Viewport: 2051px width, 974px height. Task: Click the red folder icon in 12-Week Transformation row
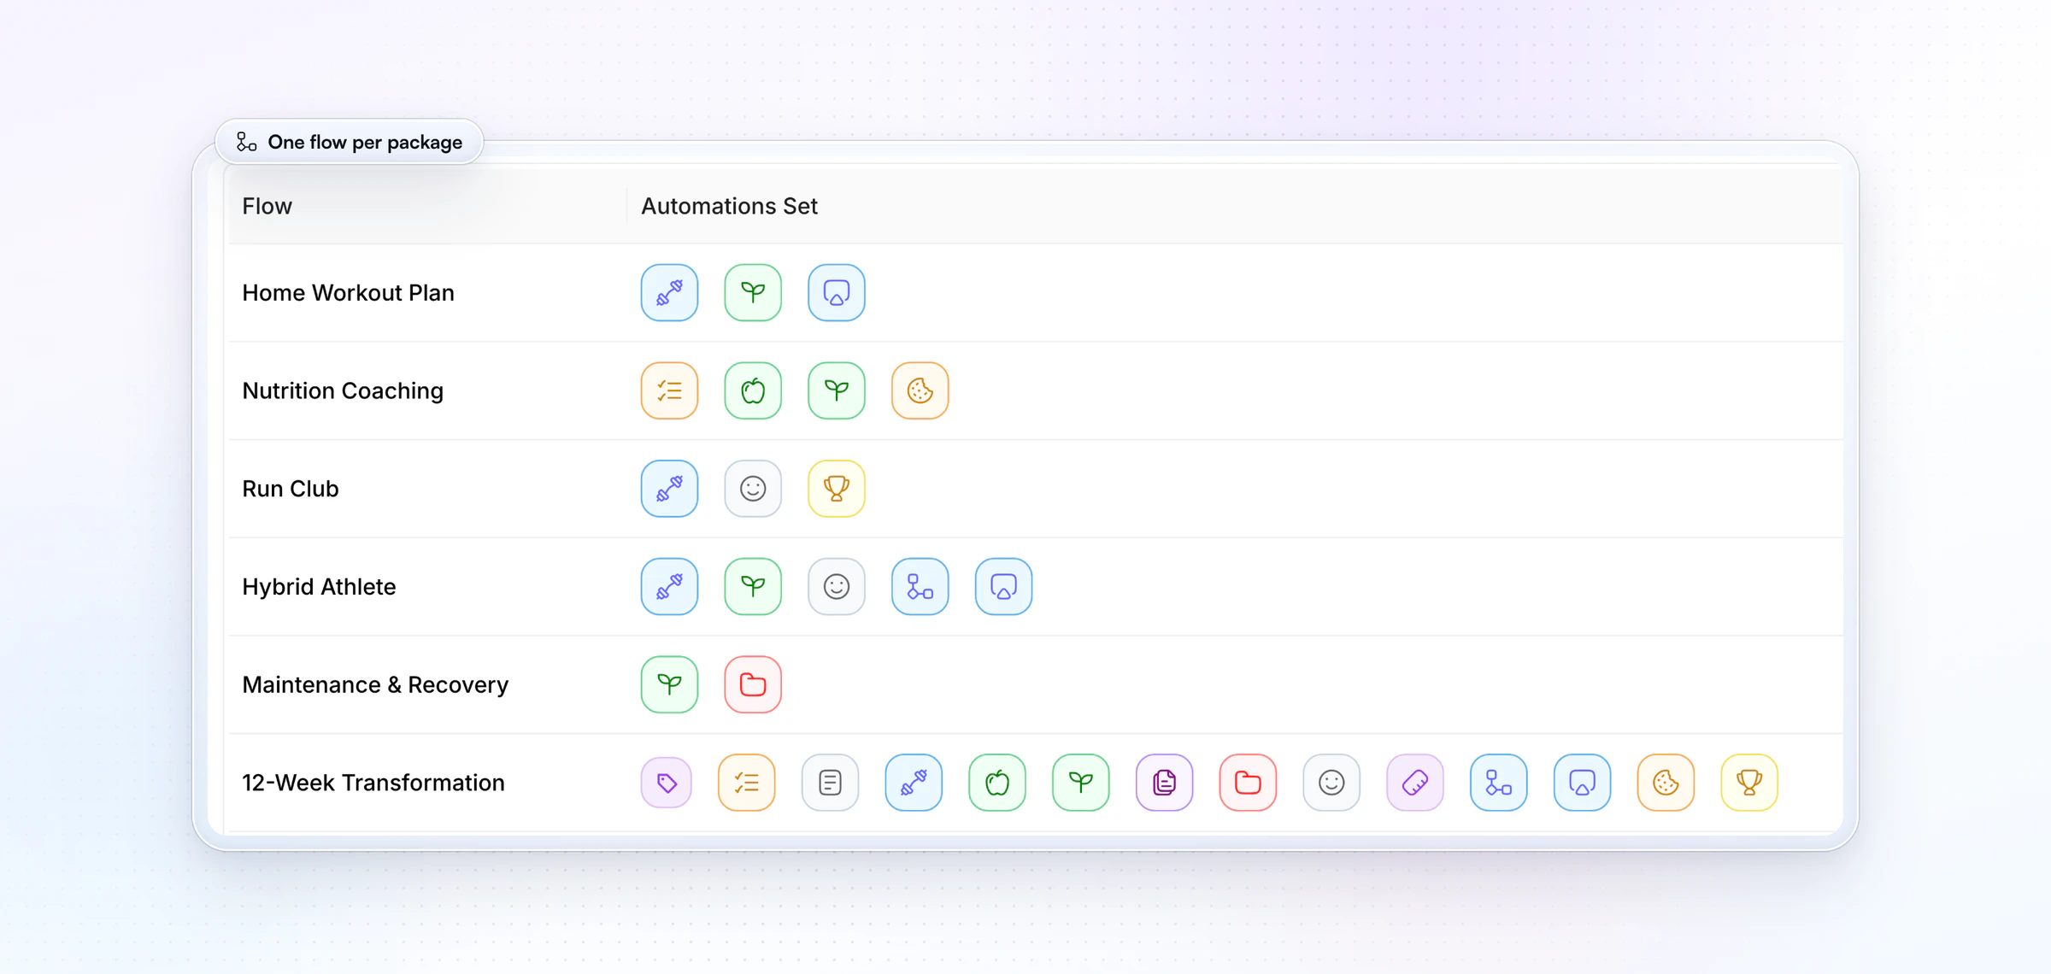click(x=1248, y=783)
